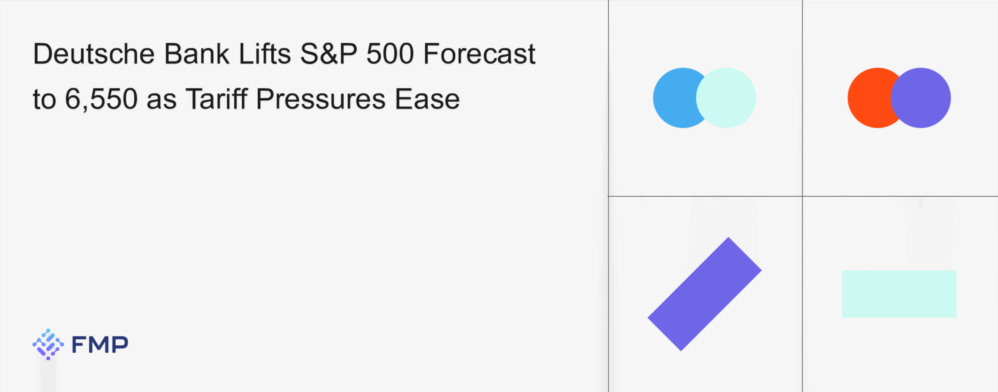Select the purple circle shape
This screenshot has height=392, width=998.
(921, 98)
